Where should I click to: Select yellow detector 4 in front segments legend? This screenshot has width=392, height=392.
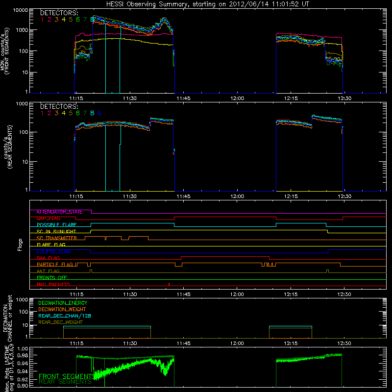pyautogui.click(x=64, y=20)
